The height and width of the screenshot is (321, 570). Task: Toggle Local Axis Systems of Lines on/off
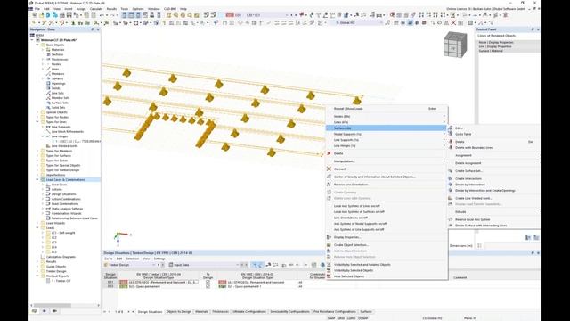click(x=357, y=206)
